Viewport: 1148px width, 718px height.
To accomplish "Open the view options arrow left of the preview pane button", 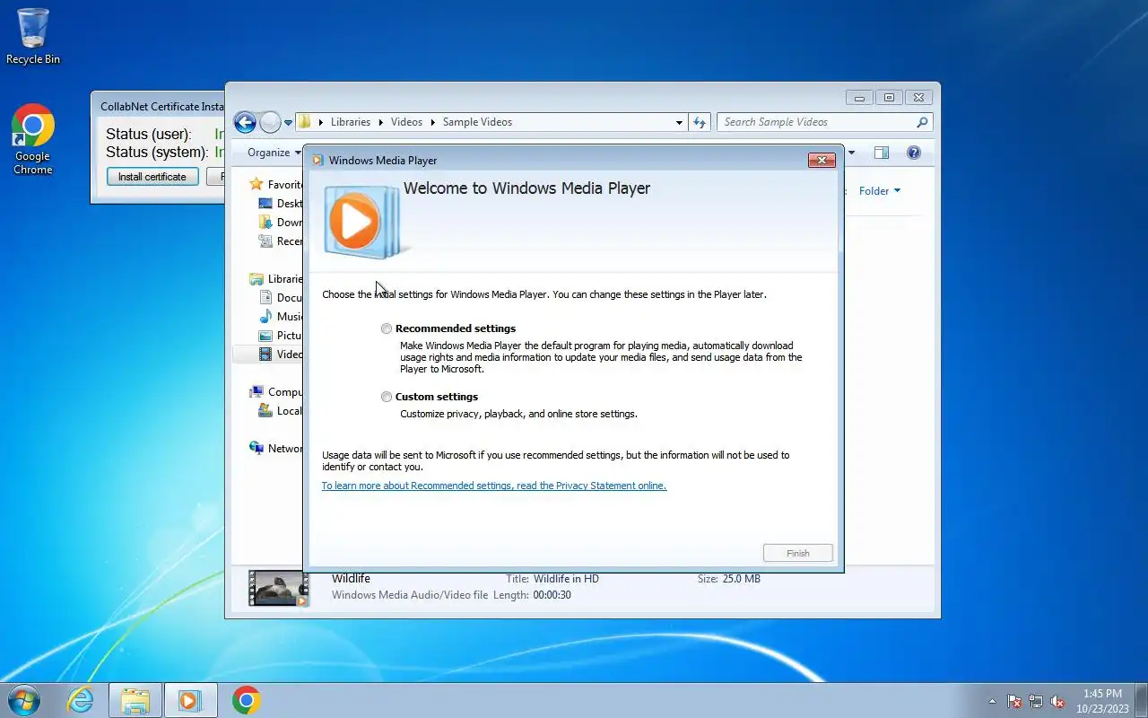I will (x=851, y=153).
